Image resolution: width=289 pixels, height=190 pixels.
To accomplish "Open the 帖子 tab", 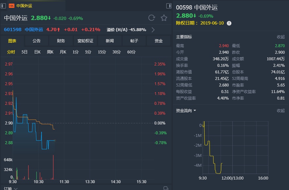I will [x=134, y=41].
